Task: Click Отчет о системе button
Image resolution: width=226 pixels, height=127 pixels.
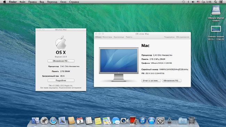Action: coord(151,81)
